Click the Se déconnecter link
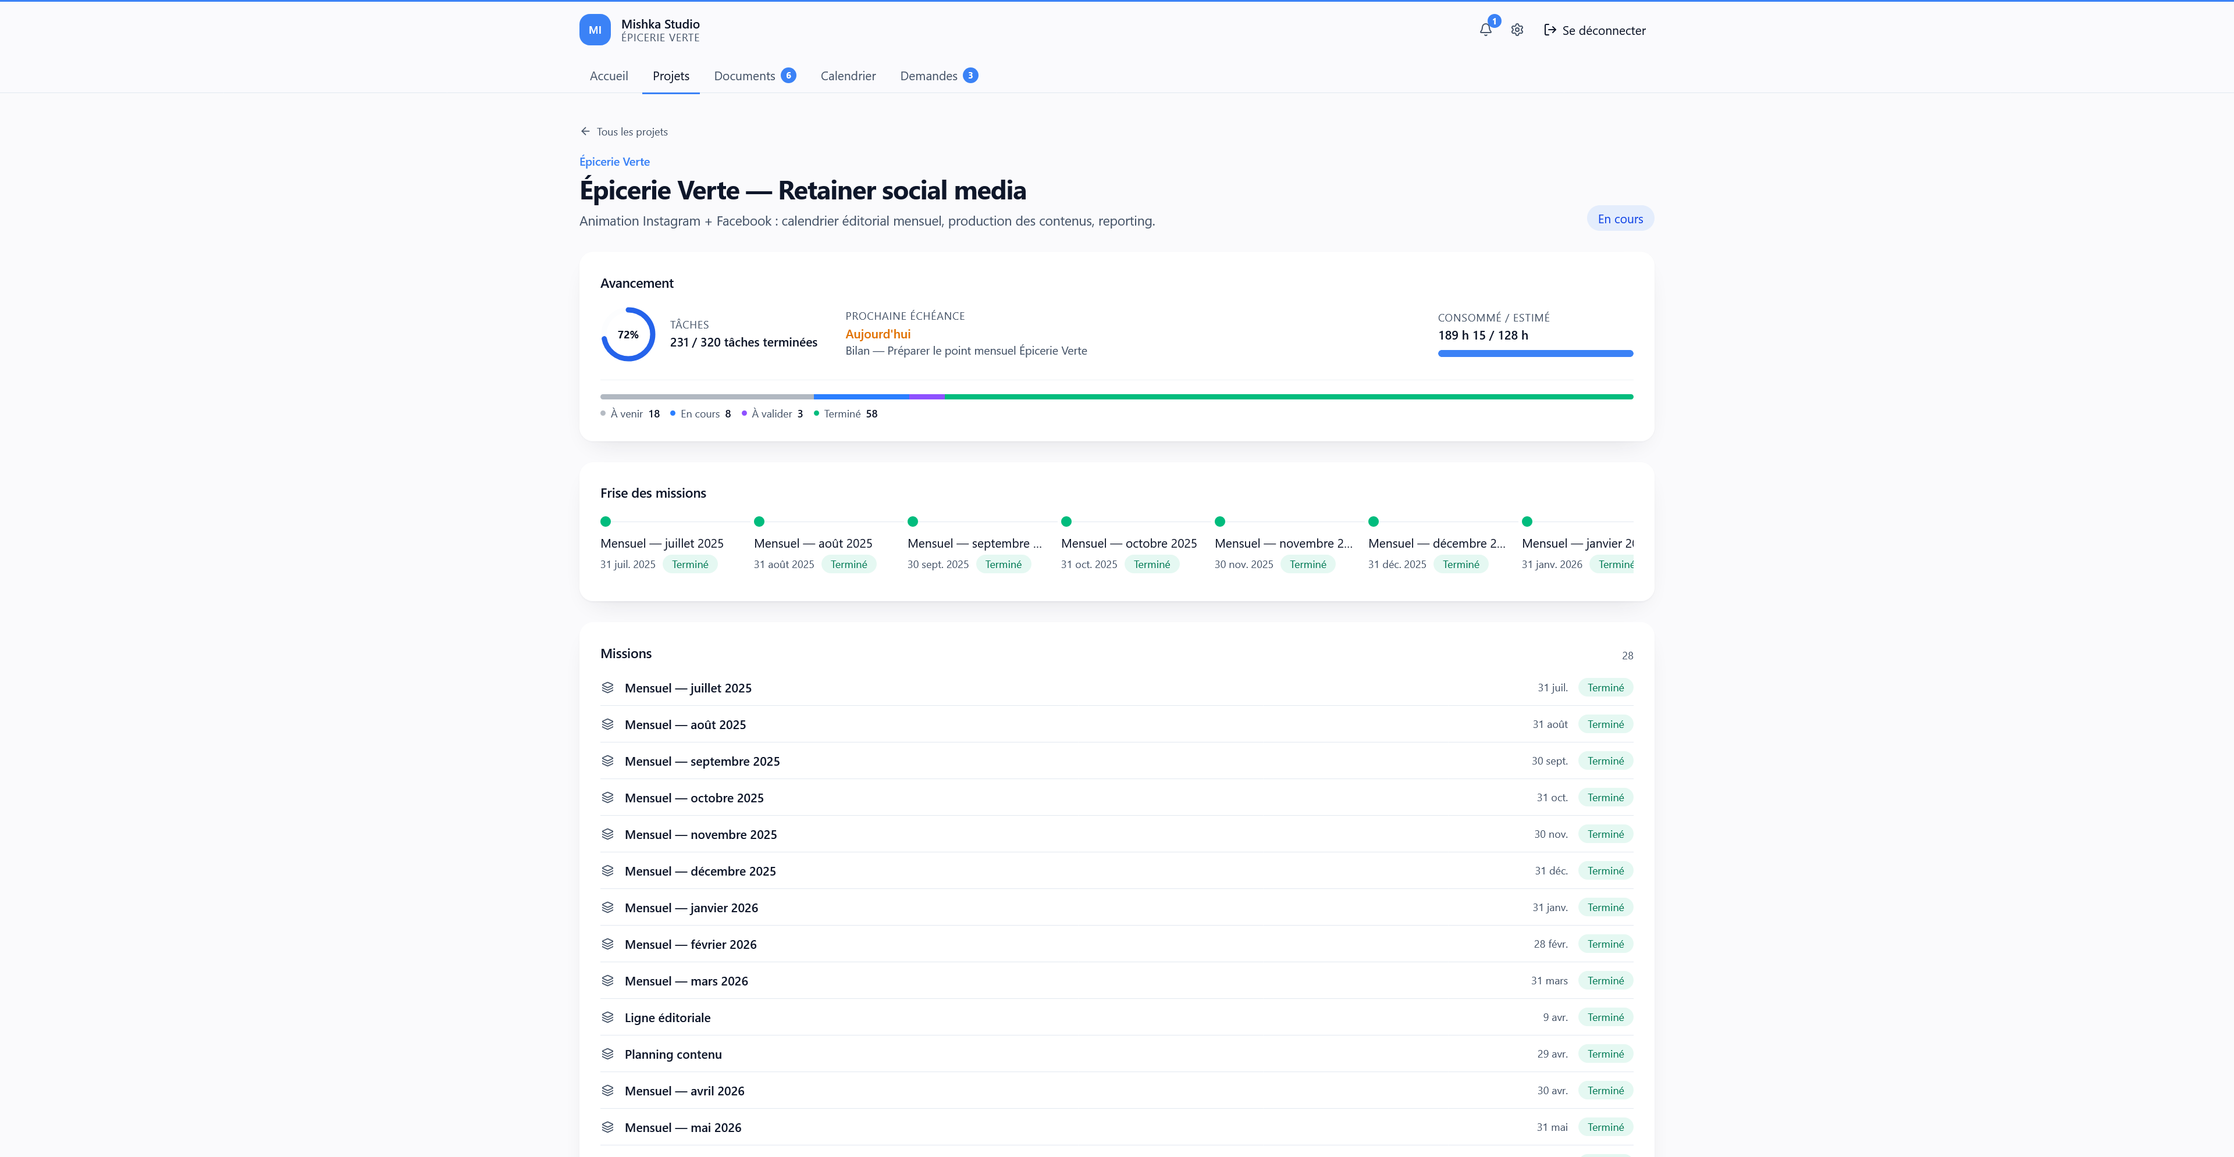The height and width of the screenshot is (1157, 2234). click(x=1595, y=30)
